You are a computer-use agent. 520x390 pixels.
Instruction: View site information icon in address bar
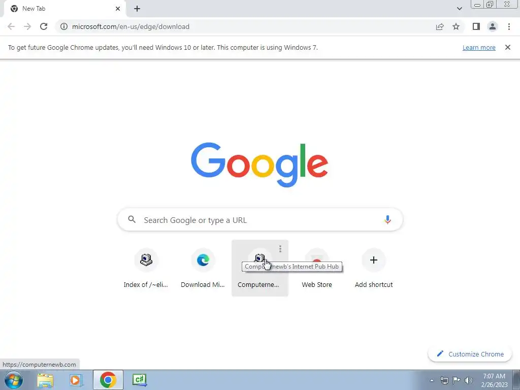(x=64, y=26)
